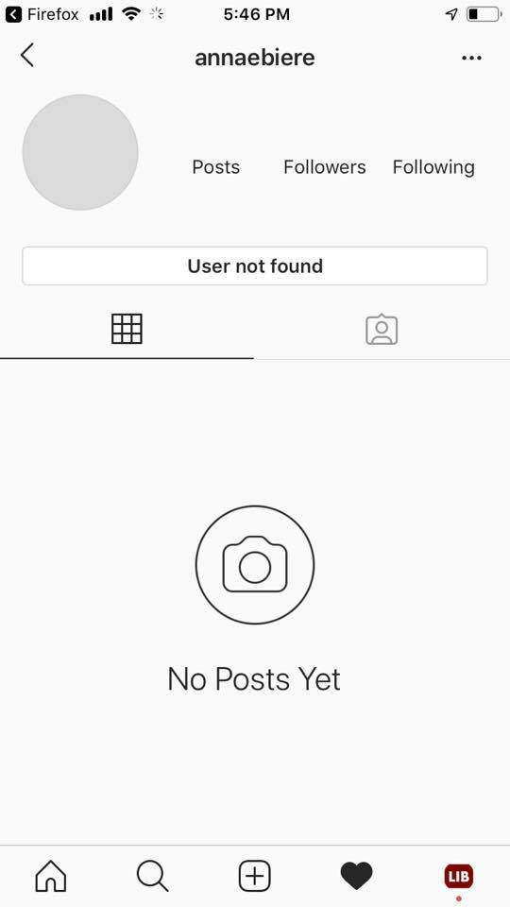View the Following list
The width and height of the screenshot is (510, 907).
click(433, 167)
